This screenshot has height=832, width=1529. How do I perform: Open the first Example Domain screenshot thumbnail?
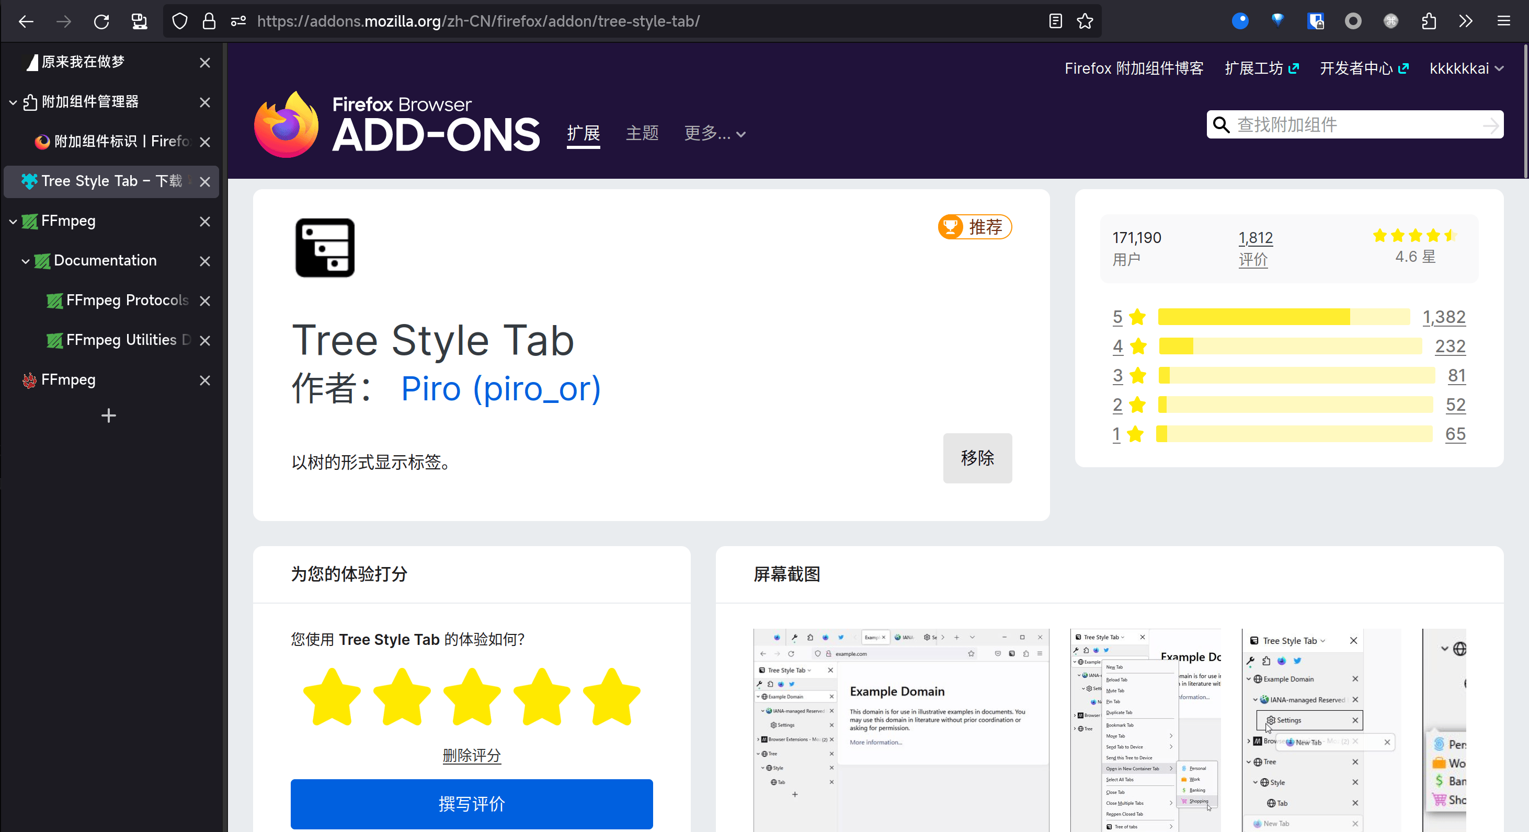click(x=901, y=730)
